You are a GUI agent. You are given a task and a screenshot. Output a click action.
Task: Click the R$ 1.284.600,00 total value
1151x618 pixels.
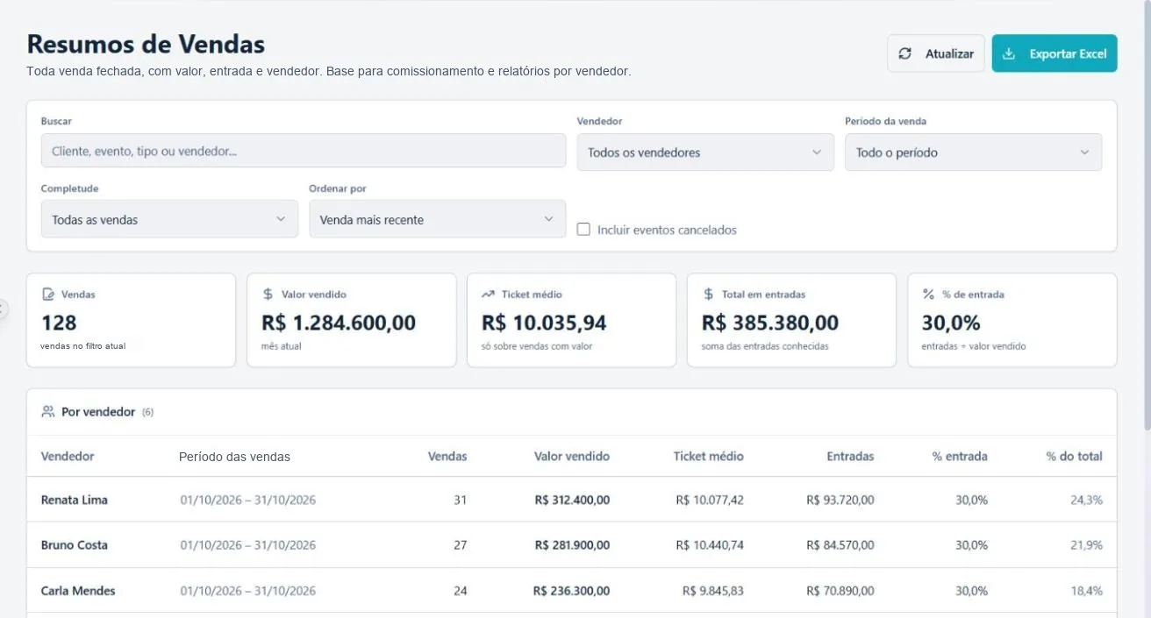click(339, 323)
